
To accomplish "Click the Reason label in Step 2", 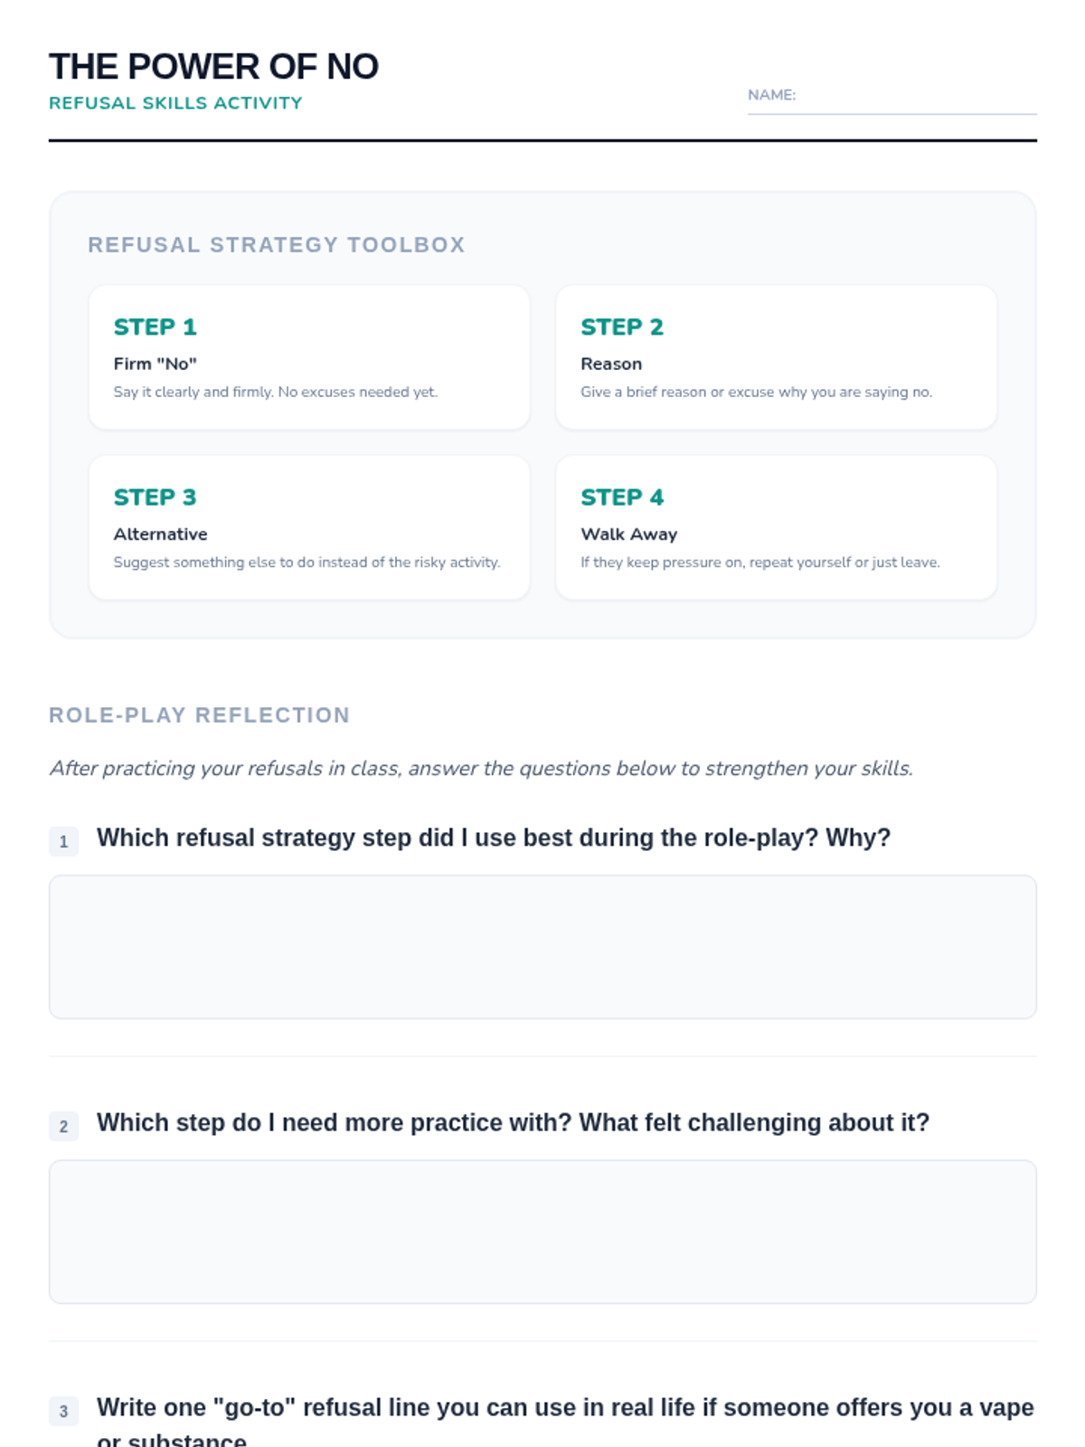I will (x=611, y=364).
